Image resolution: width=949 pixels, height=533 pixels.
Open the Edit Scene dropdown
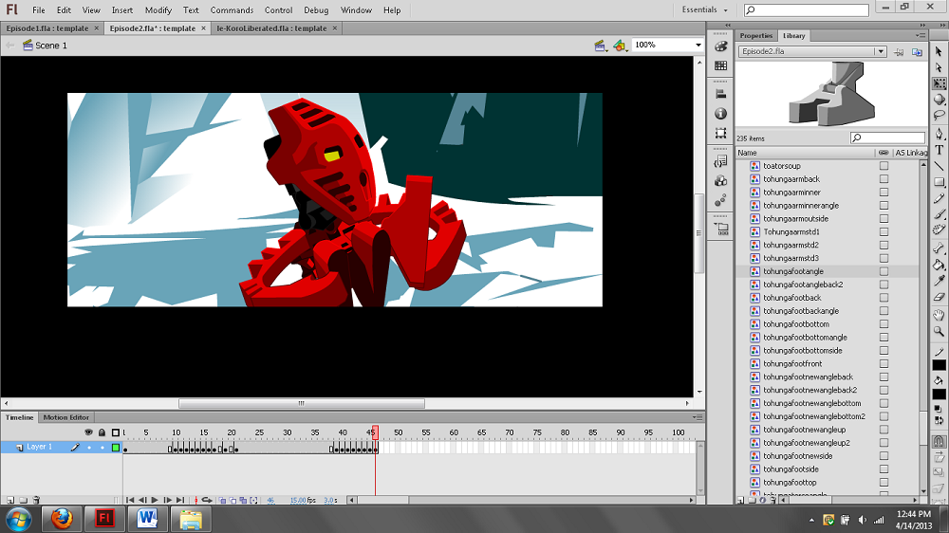point(601,46)
